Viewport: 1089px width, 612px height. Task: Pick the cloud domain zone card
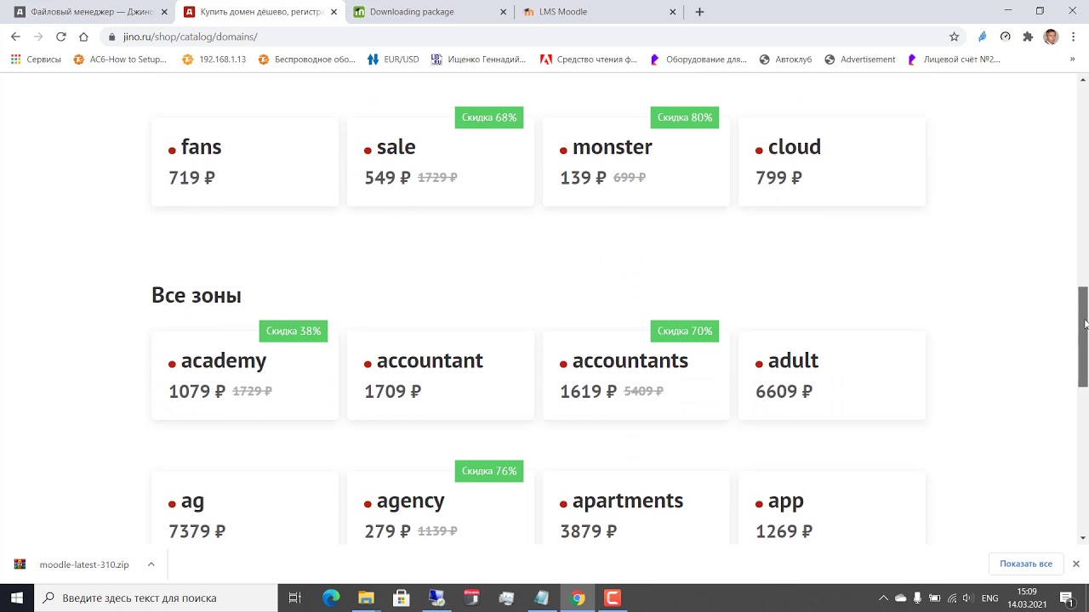(x=832, y=161)
